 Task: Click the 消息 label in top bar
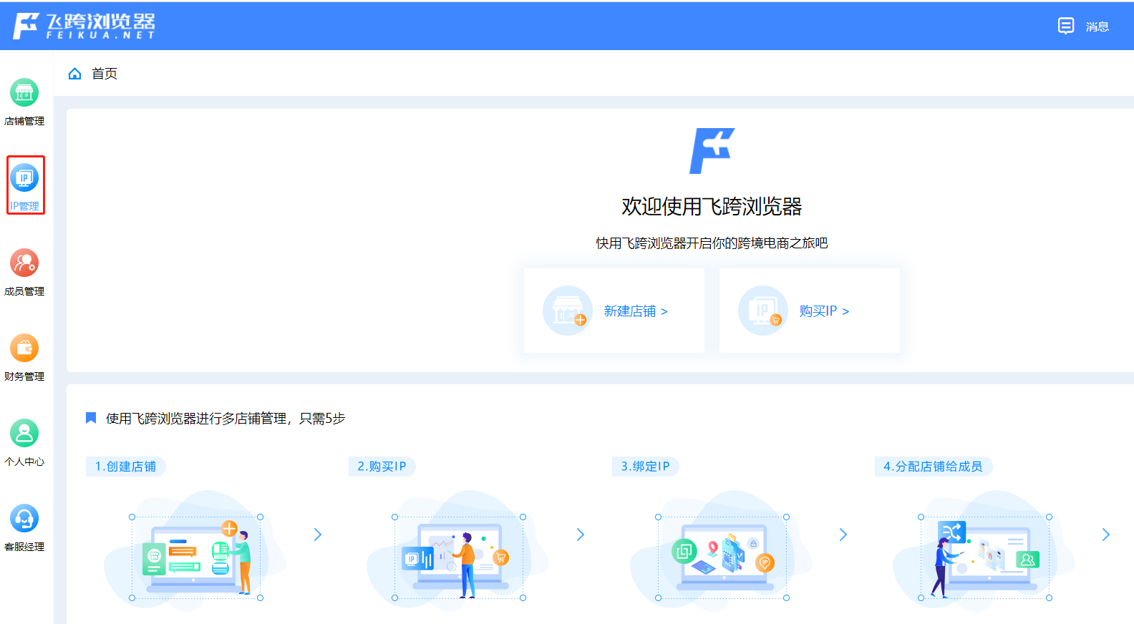1097,26
